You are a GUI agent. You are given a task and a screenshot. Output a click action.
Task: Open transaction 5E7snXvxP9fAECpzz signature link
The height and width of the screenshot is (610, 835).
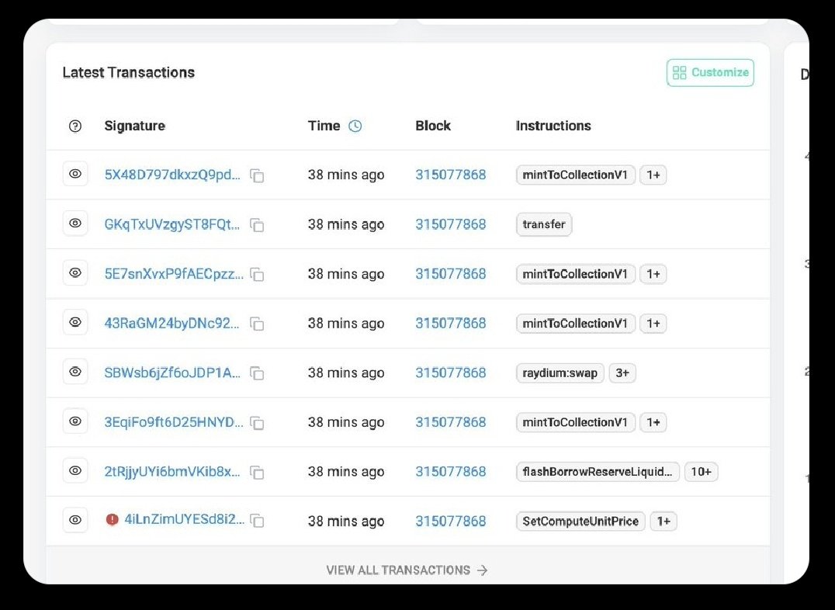pyautogui.click(x=174, y=274)
